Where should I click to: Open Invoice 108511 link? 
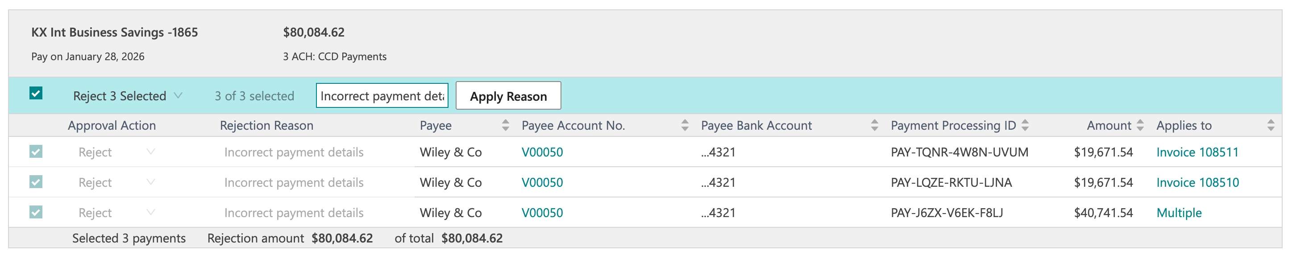tap(1197, 152)
